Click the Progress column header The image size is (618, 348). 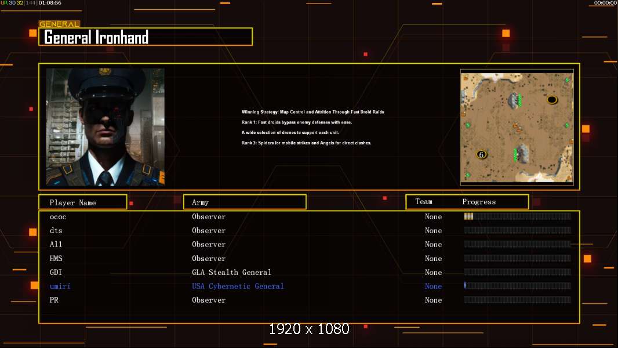pyautogui.click(x=479, y=202)
